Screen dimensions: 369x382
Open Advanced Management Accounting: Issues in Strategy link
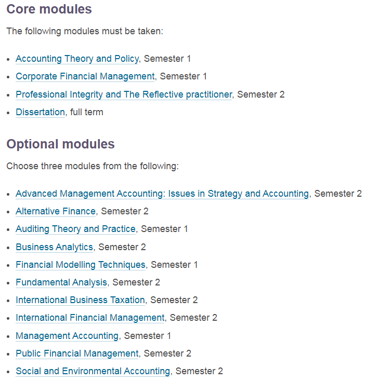click(162, 194)
